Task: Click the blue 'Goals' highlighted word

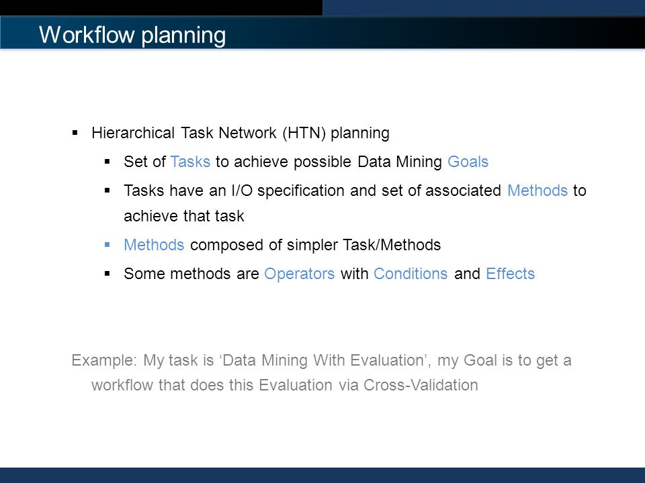Action: point(468,162)
